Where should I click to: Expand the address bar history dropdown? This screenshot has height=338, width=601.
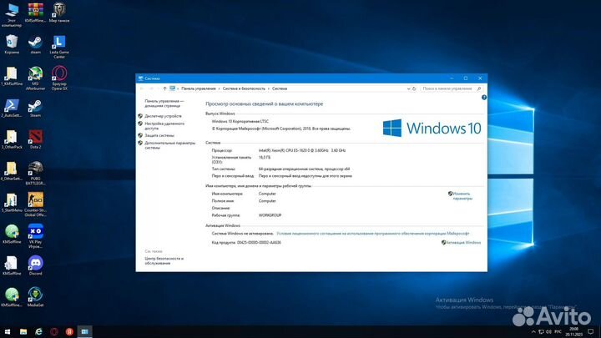[408, 88]
